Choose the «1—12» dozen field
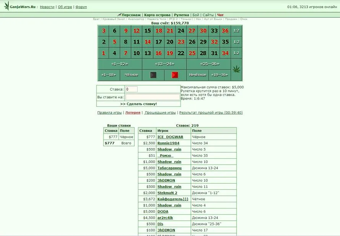 [120, 64]
